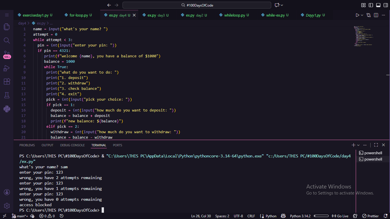390x219 pixels.
Task: Select the second powershell terminal entry
Action: click(x=370, y=159)
